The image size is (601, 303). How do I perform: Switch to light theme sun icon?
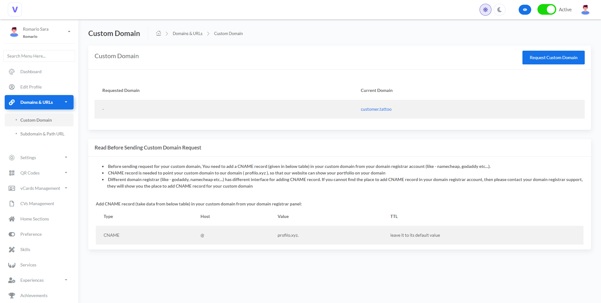485,10
